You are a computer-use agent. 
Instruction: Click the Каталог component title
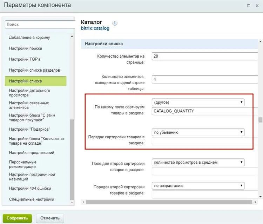pos(92,22)
